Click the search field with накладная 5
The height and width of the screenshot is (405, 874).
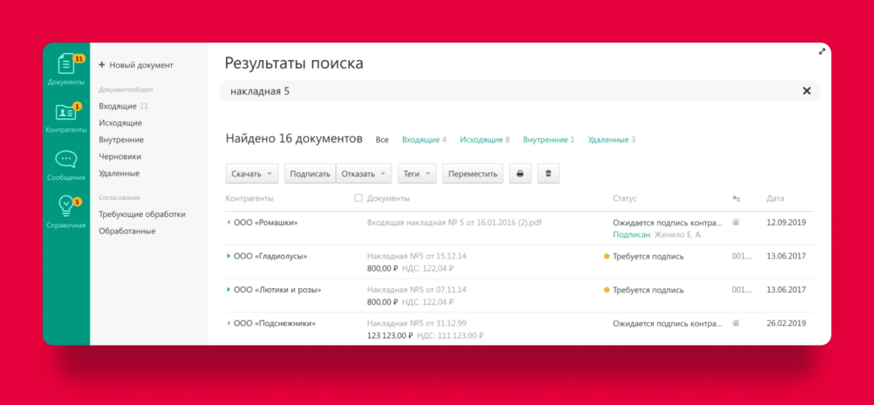click(505, 91)
